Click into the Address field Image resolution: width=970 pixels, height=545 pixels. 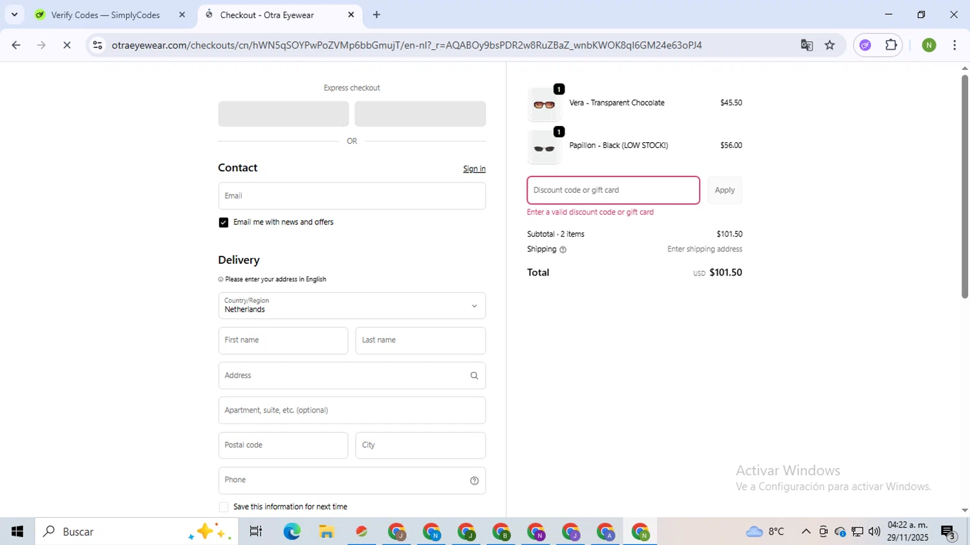[352, 376]
